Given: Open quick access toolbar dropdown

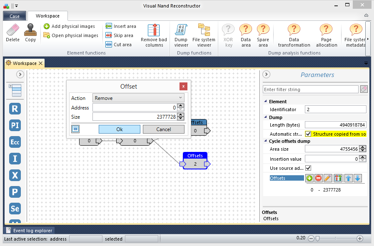Looking at the screenshot, I should tap(17, 6).
